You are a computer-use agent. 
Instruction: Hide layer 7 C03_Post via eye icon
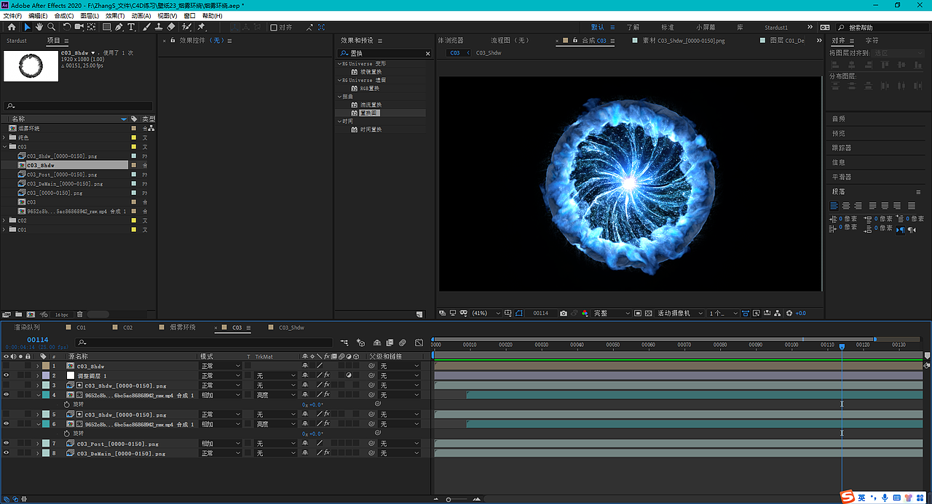point(7,443)
